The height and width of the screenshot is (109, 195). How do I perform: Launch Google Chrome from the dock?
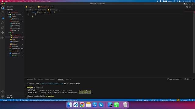tap(82, 105)
